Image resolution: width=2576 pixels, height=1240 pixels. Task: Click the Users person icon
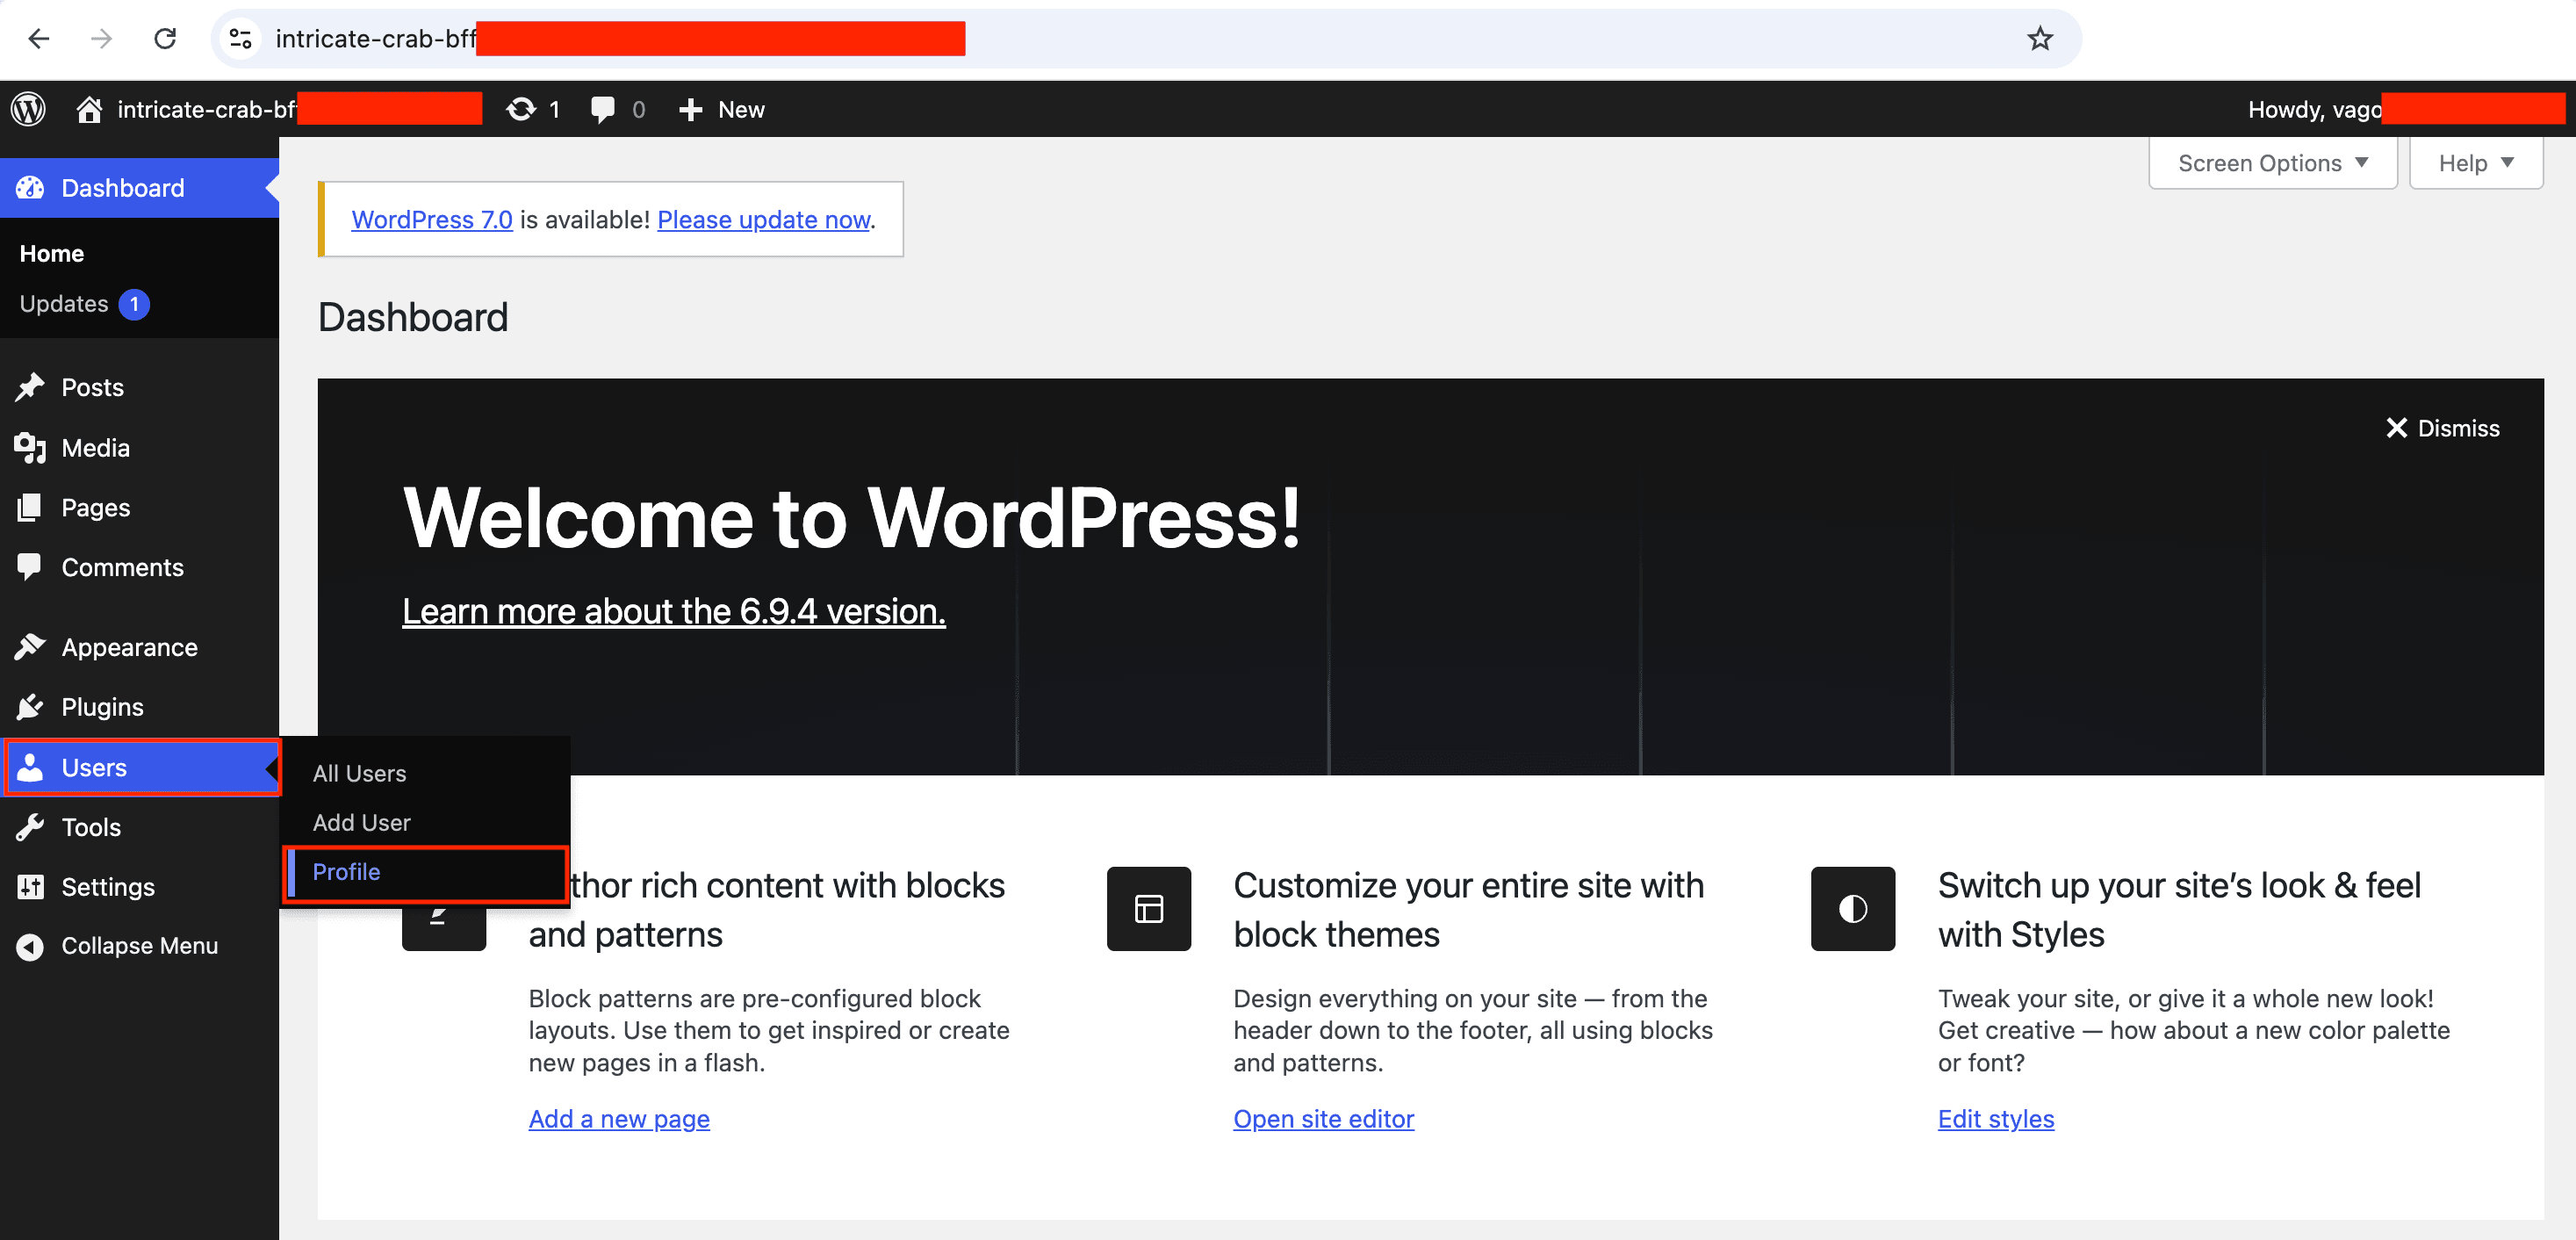[30, 767]
